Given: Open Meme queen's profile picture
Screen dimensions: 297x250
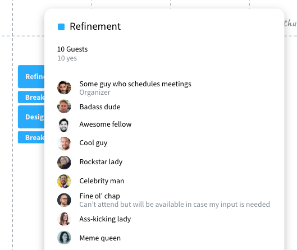Looking at the screenshot, I should (x=64, y=238).
